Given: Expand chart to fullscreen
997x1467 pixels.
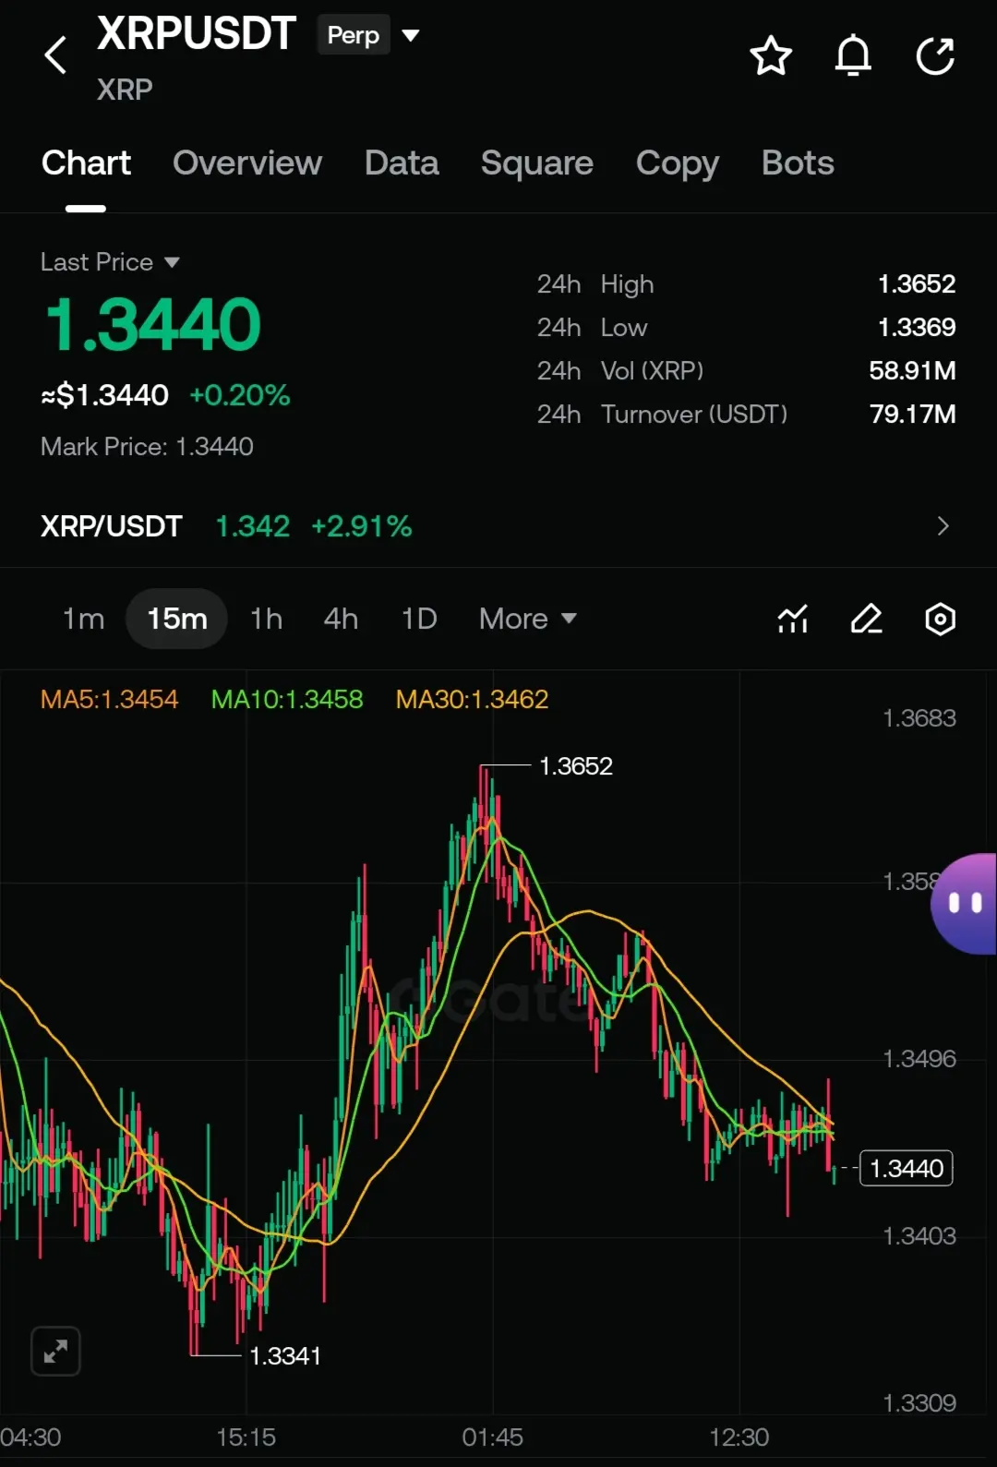Looking at the screenshot, I should tap(55, 1352).
